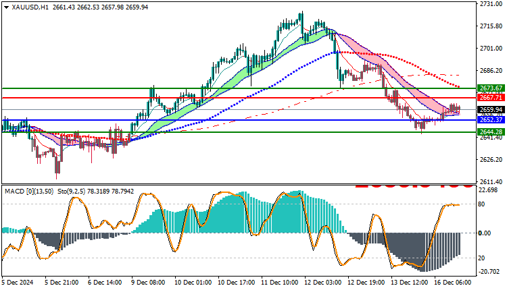This screenshot has width=507, height=290.
Task: Click the 5 Dec 21:00 time label
Action: [62, 283]
